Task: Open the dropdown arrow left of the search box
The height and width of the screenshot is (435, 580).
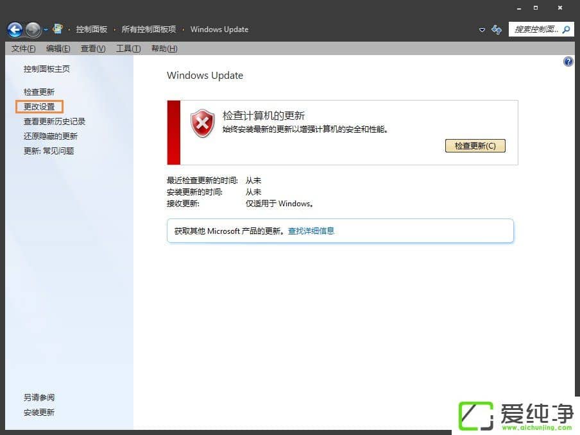Action: 482,29
